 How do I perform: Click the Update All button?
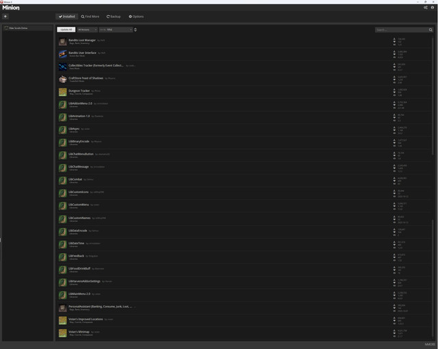click(66, 29)
